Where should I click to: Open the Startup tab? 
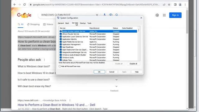[x=83, y=23]
